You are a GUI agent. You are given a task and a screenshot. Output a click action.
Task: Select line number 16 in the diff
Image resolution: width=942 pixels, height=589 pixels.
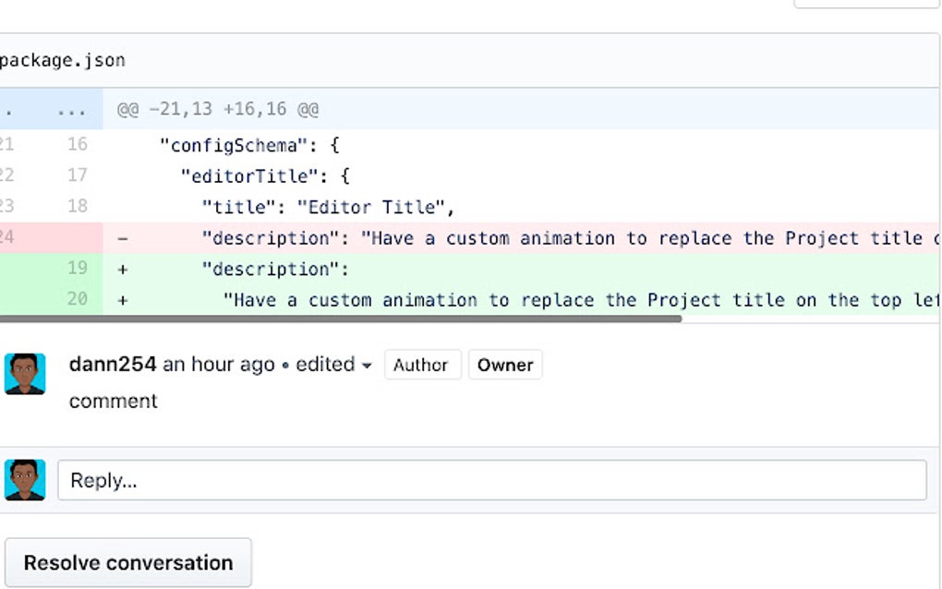(78, 144)
